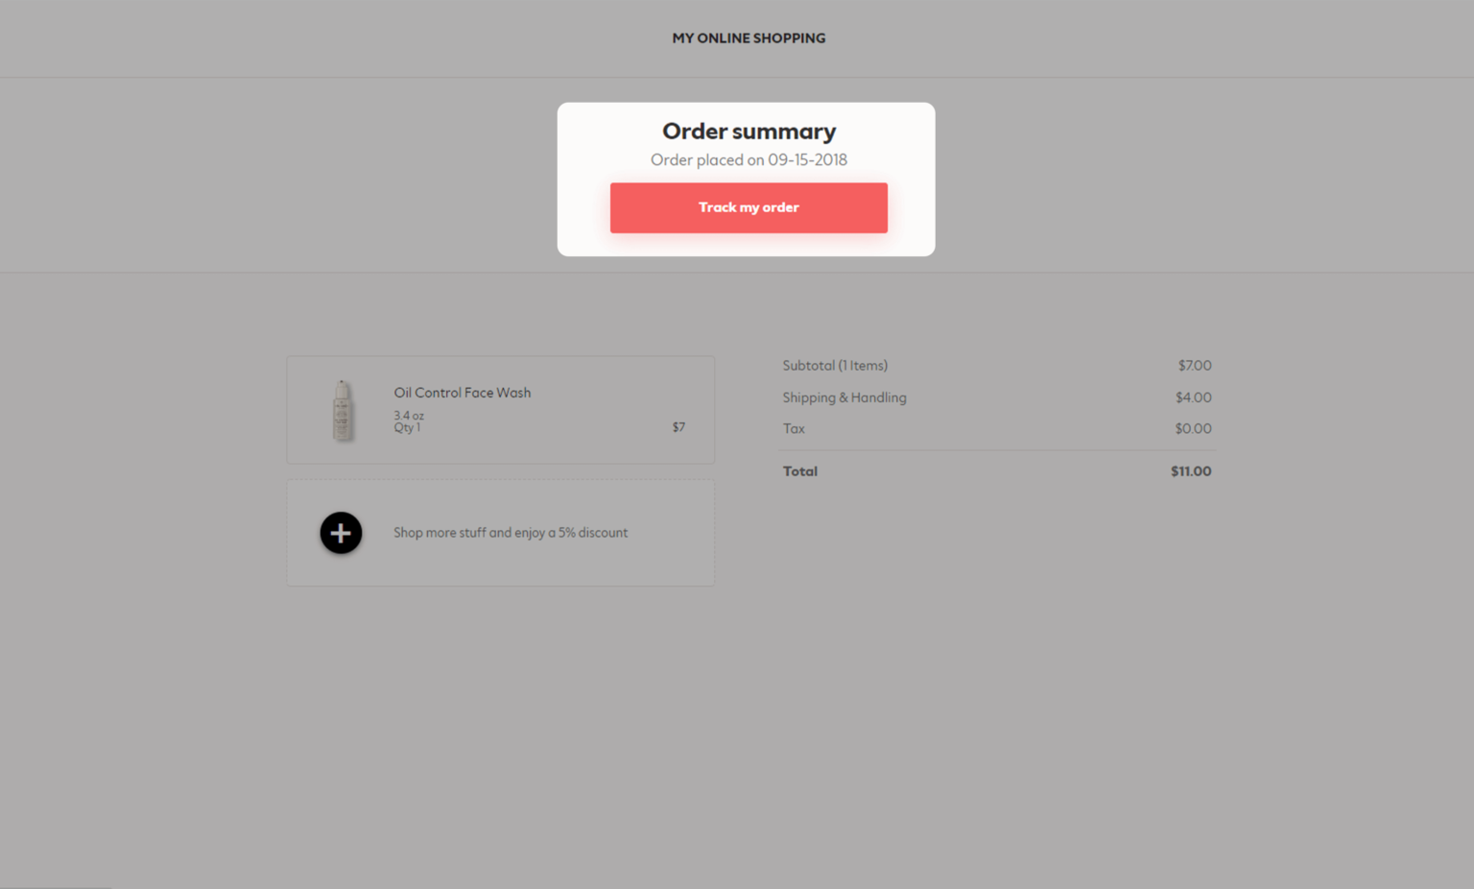Viewport: 1474px width, 889px height.
Task: Click the $7.00 subtotal amount
Action: pos(1195,366)
